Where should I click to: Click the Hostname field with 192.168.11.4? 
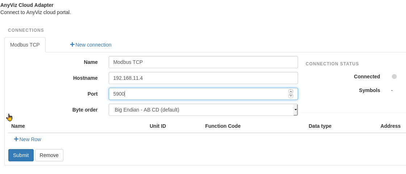point(203,78)
